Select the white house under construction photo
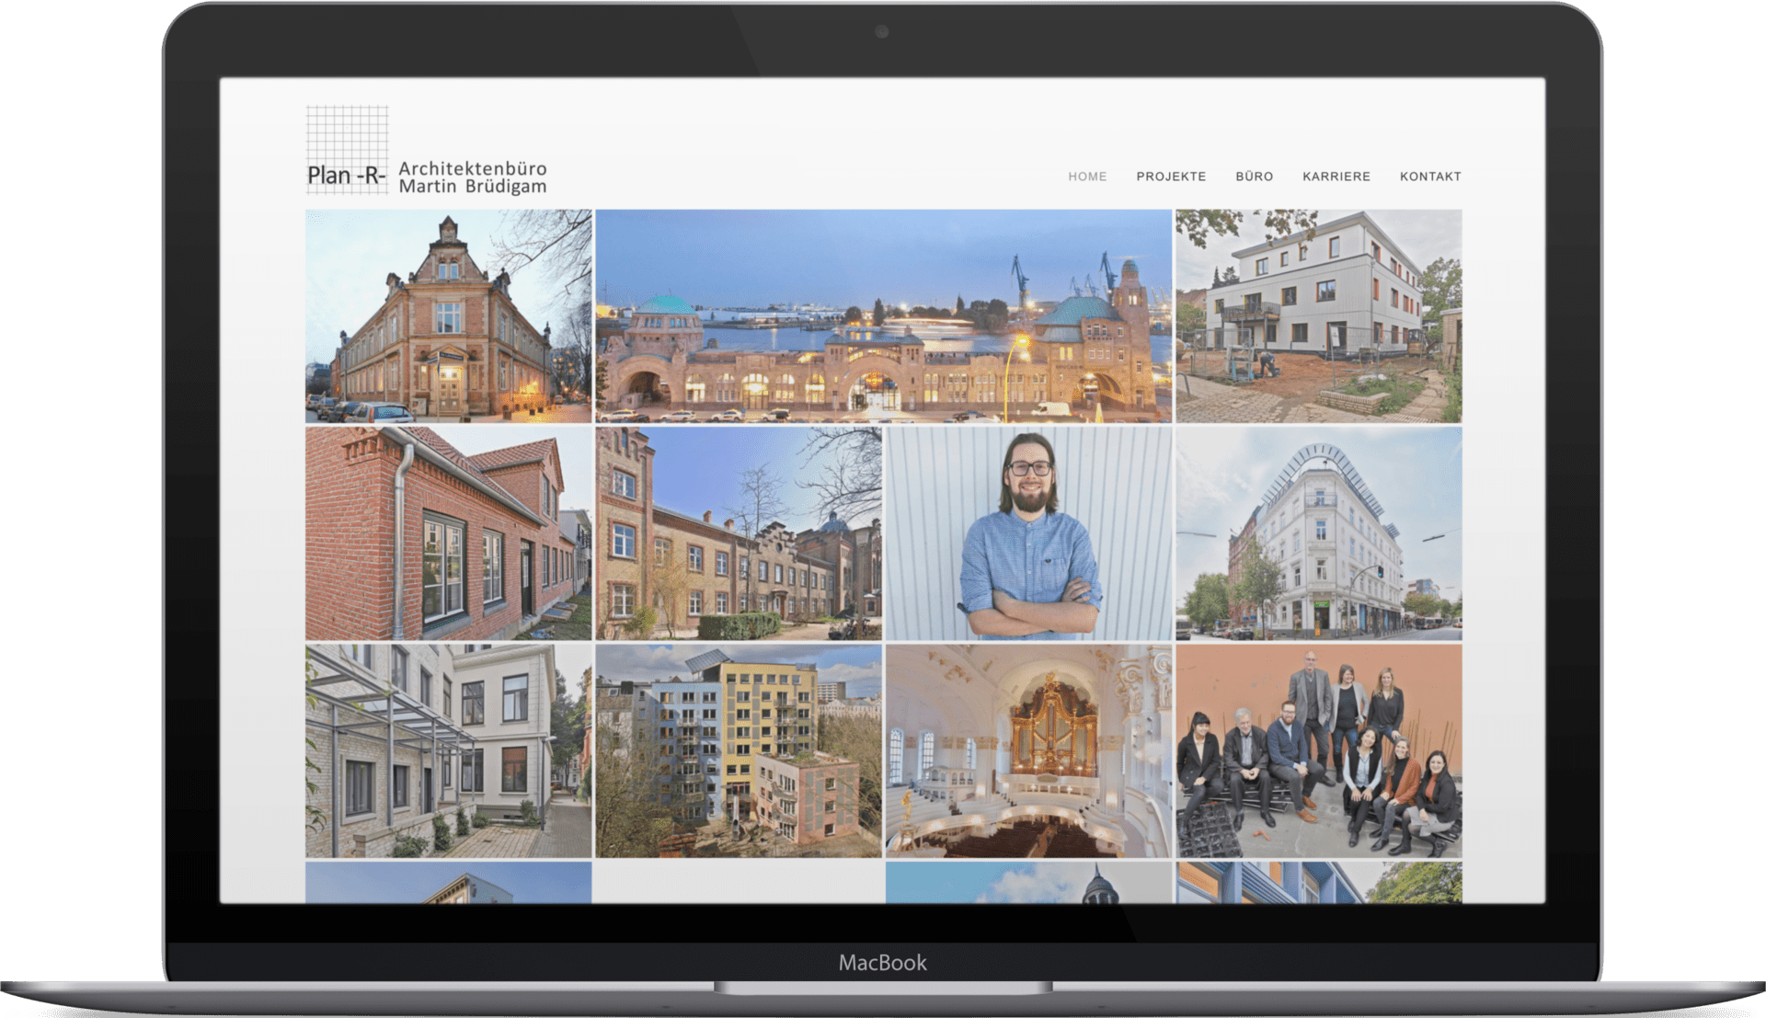 pyautogui.click(x=1318, y=315)
